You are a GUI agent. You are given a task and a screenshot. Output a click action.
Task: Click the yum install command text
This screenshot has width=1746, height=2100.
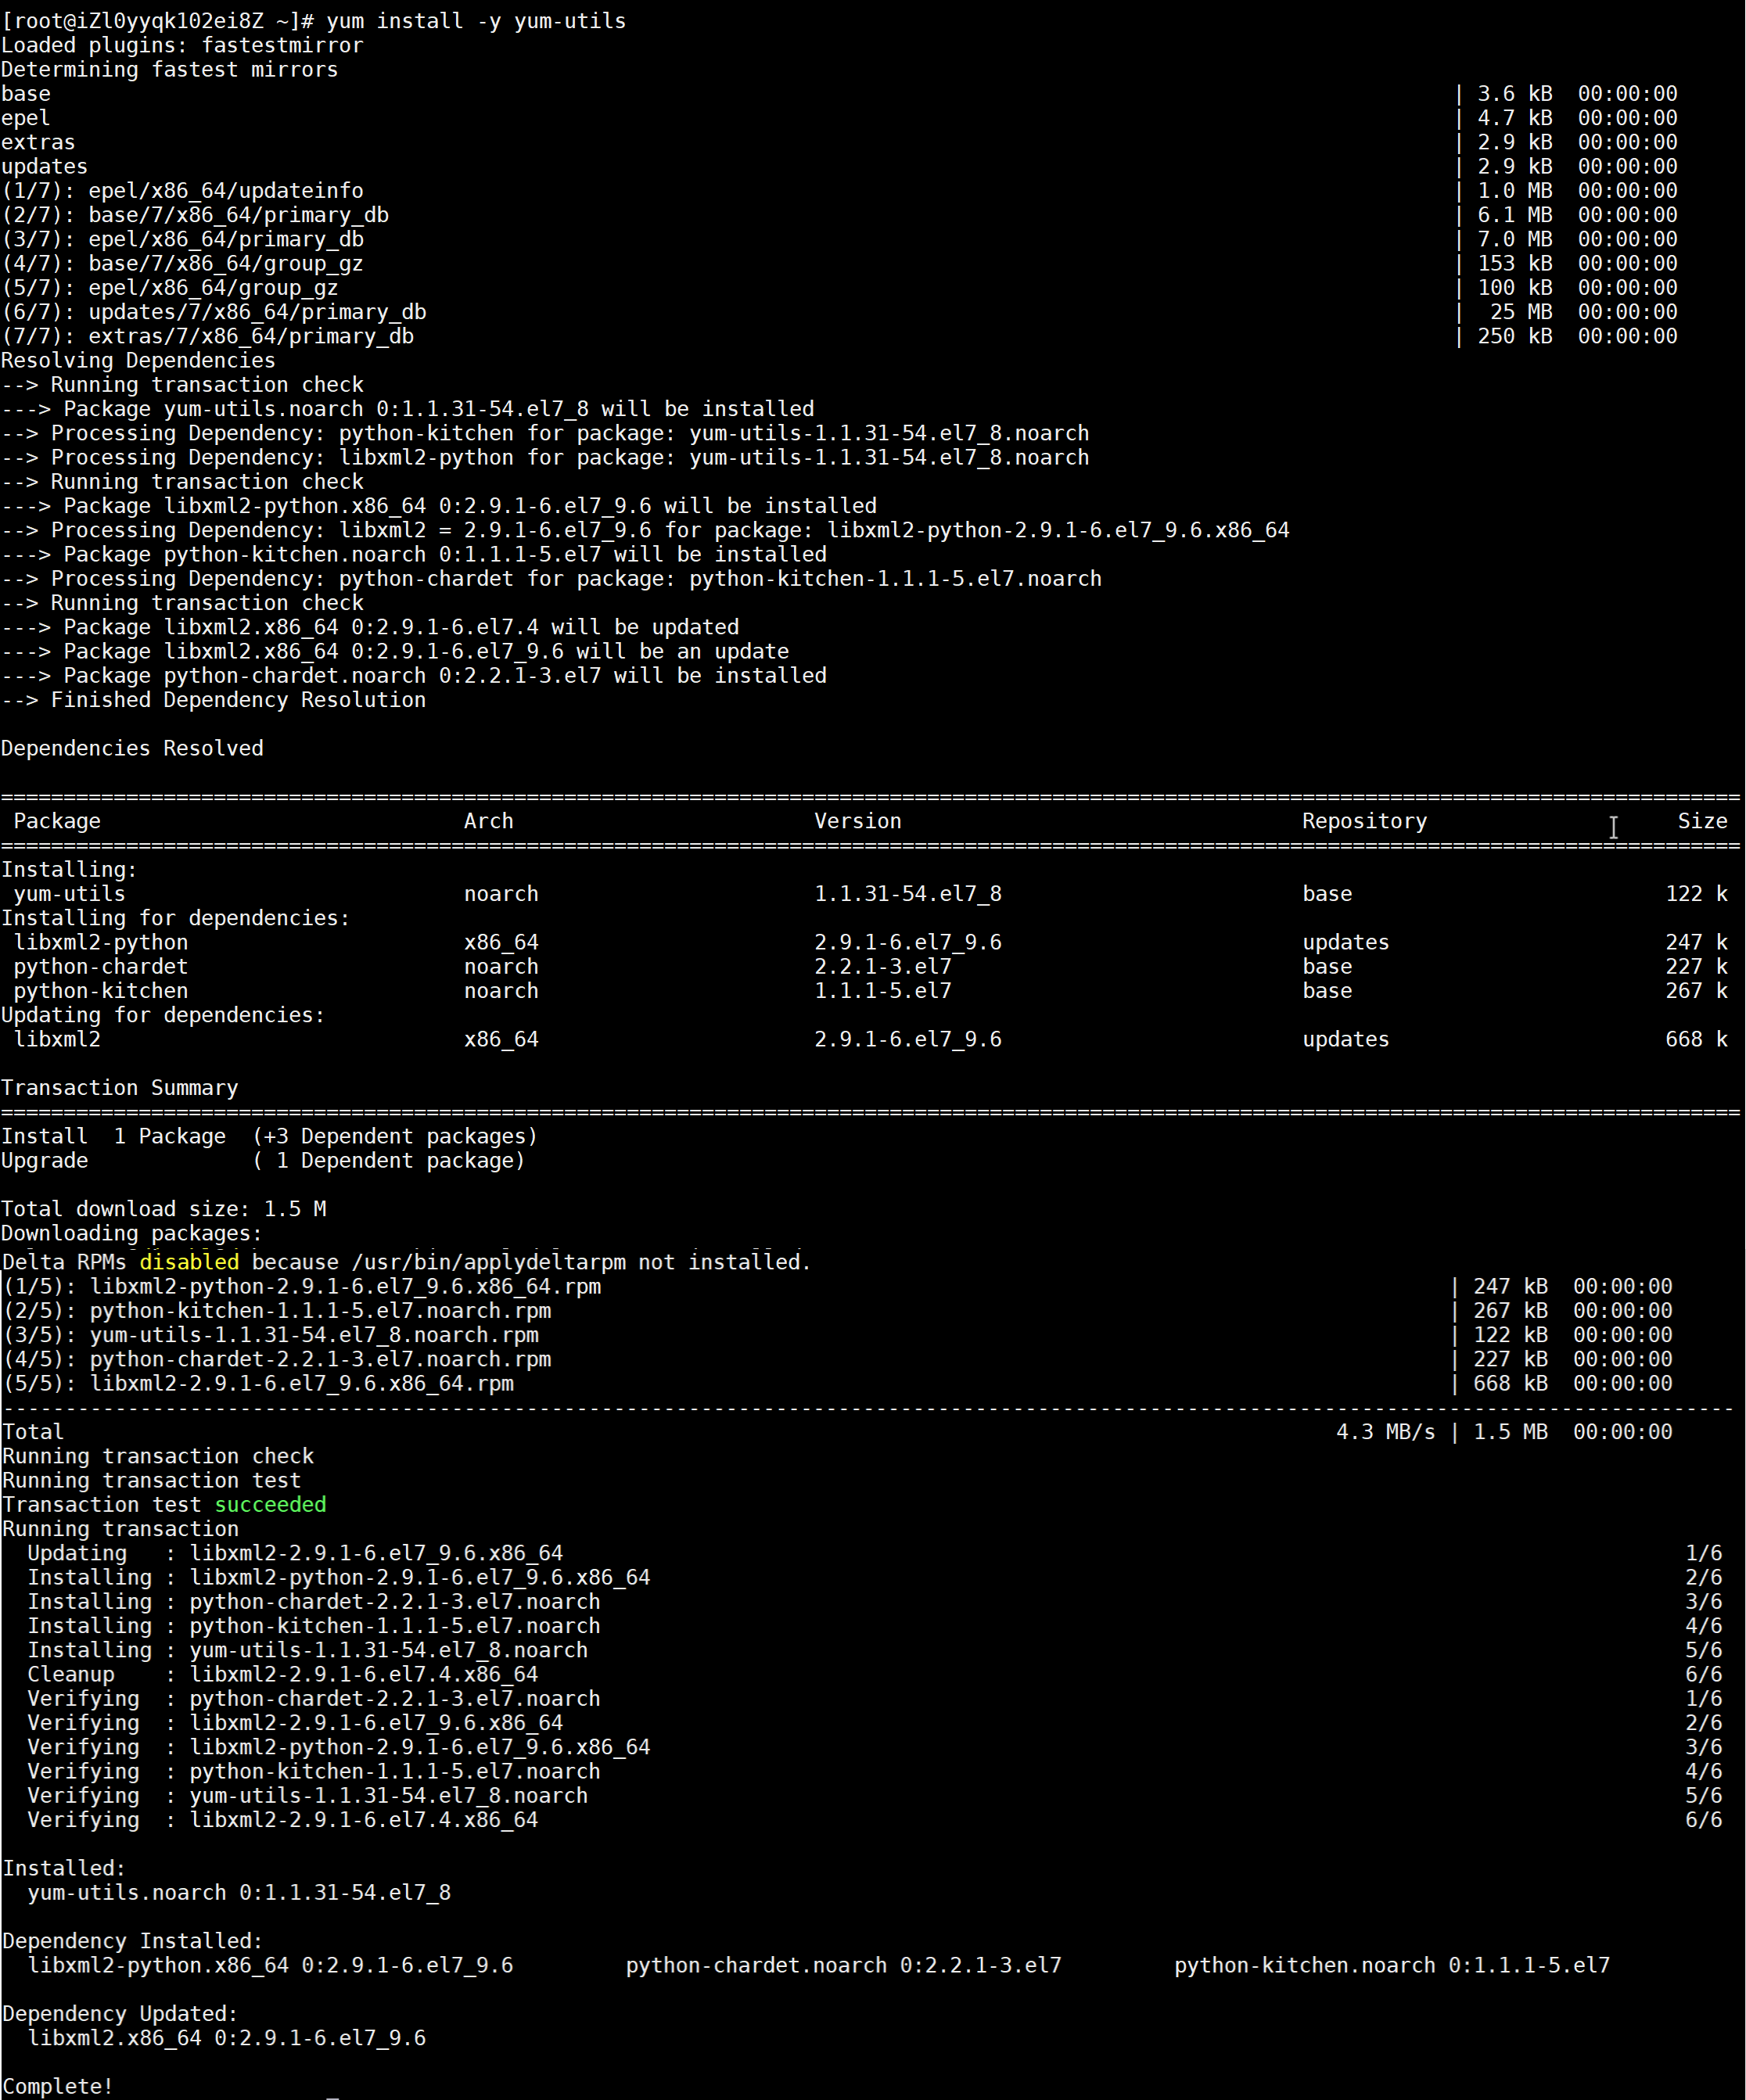(x=475, y=21)
